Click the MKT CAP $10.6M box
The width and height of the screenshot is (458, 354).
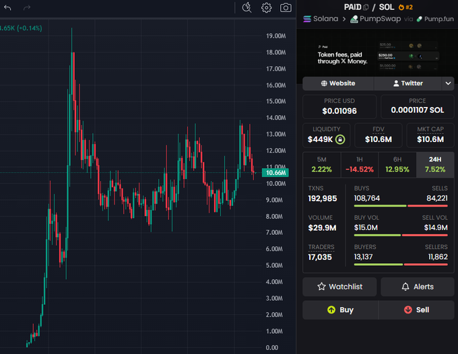[x=430, y=135]
